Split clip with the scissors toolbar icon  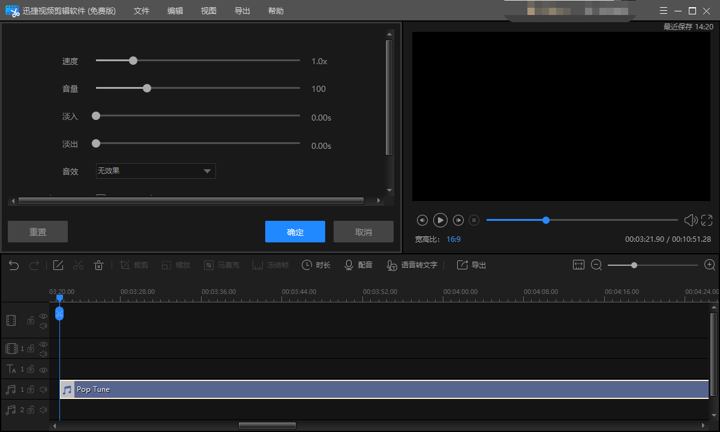coord(79,265)
